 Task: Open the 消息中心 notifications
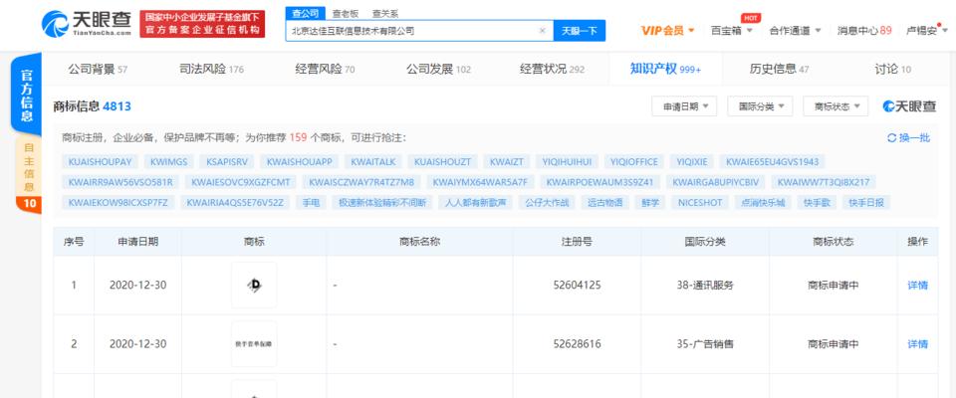[x=864, y=31]
